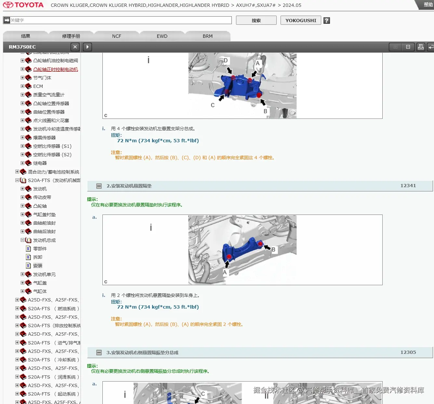434x404 pixels.
Task: Click the play arrow next to RM37S0EC
Action: click(87, 47)
